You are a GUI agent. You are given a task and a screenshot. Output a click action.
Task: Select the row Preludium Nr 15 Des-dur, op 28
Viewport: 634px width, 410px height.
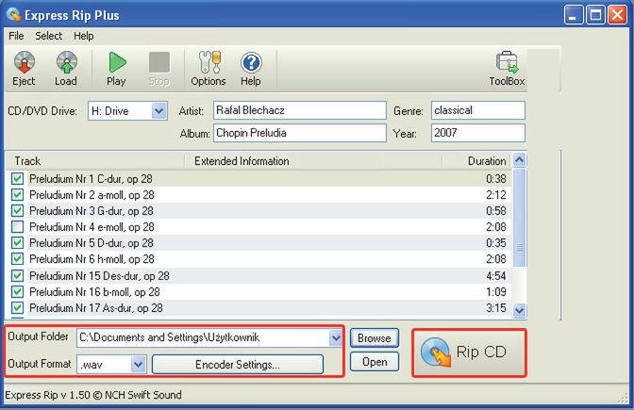pyautogui.click(x=259, y=276)
